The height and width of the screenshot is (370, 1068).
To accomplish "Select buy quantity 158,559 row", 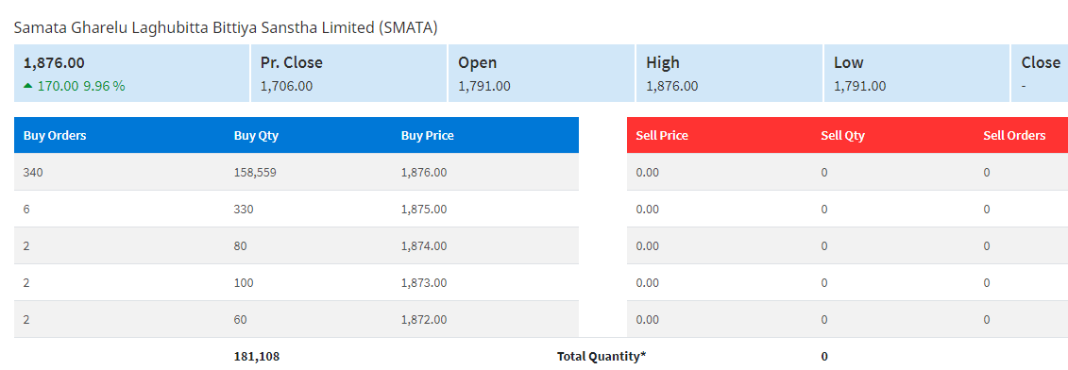I will (x=297, y=172).
